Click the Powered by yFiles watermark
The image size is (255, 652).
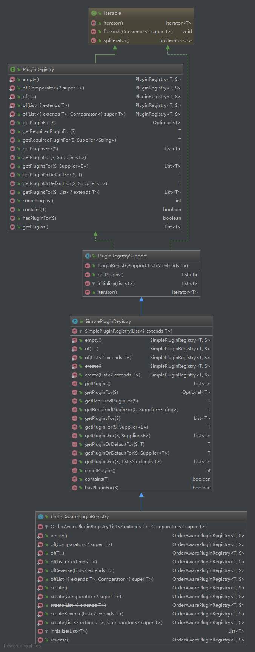23,646
